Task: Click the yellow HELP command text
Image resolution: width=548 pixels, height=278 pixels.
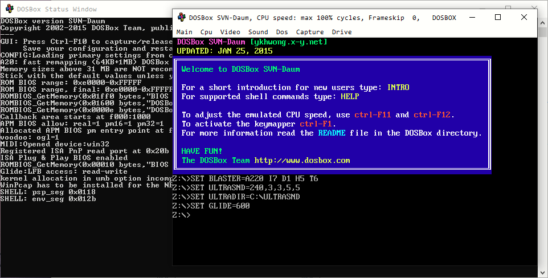Action: pyautogui.click(x=350, y=96)
